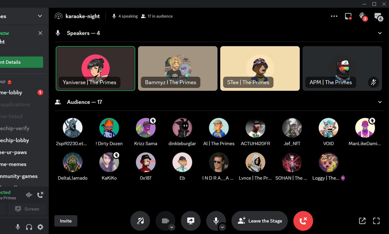Open the ACTUH420FR avatar

click(255, 128)
